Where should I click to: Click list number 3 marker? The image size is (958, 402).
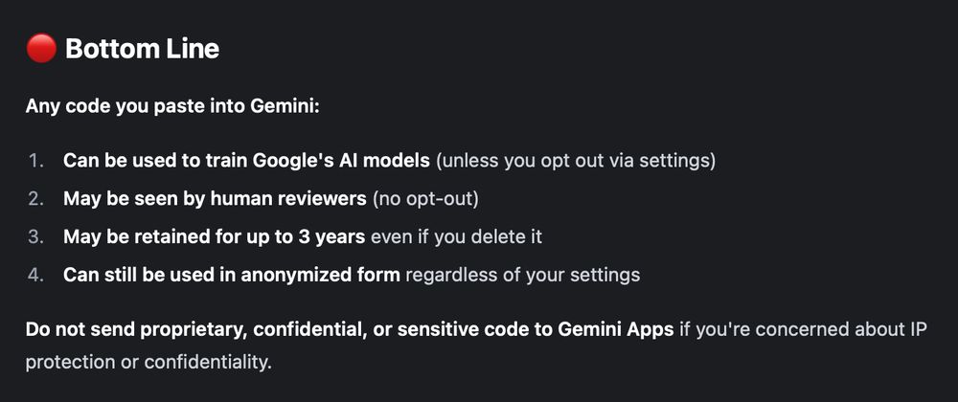[36, 236]
